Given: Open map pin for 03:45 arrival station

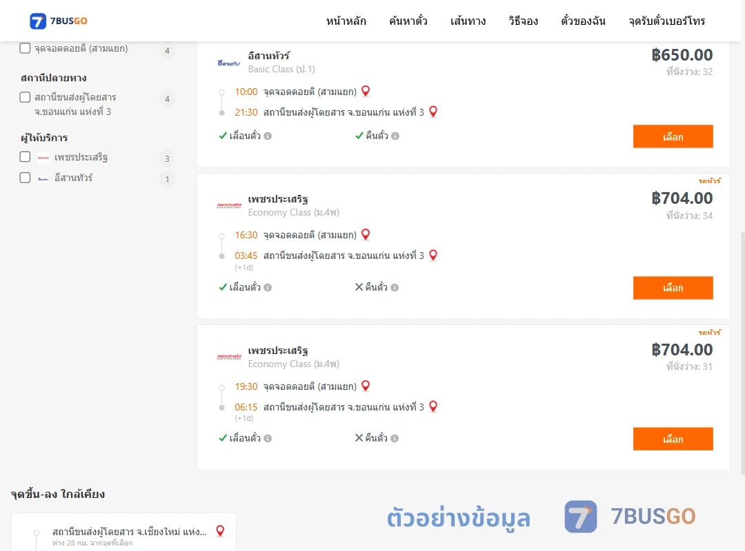Looking at the screenshot, I should [433, 255].
